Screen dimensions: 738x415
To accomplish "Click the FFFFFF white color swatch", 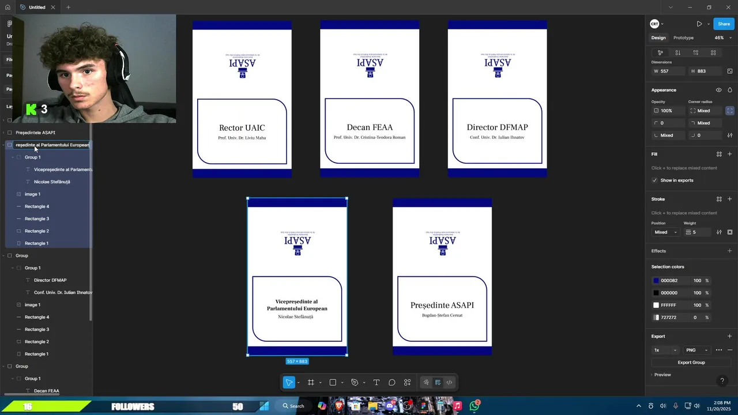I will pyautogui.click(x=656, y=305).
